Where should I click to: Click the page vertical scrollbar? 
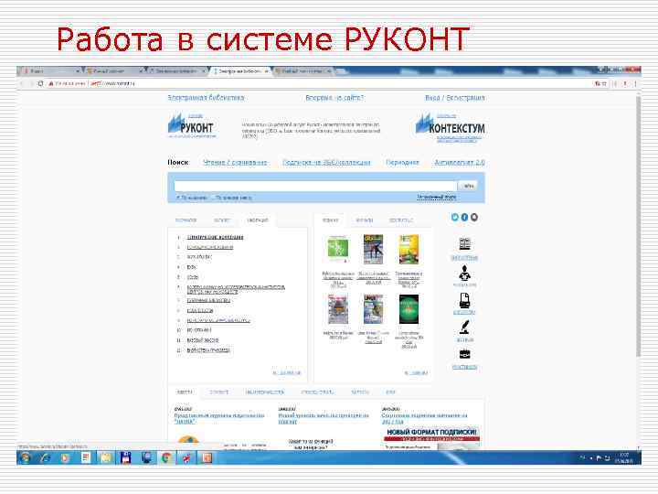[638, 227]
